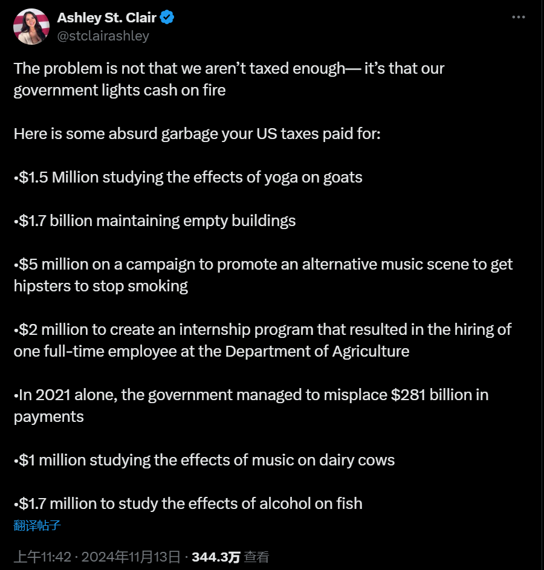The width and height of the screenshot is (544, 570).
Task: Click the 翻译帖子 translate post link
Action: tap(37, 525)
